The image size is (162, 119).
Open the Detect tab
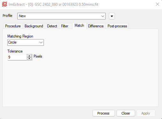click(52, 26)
